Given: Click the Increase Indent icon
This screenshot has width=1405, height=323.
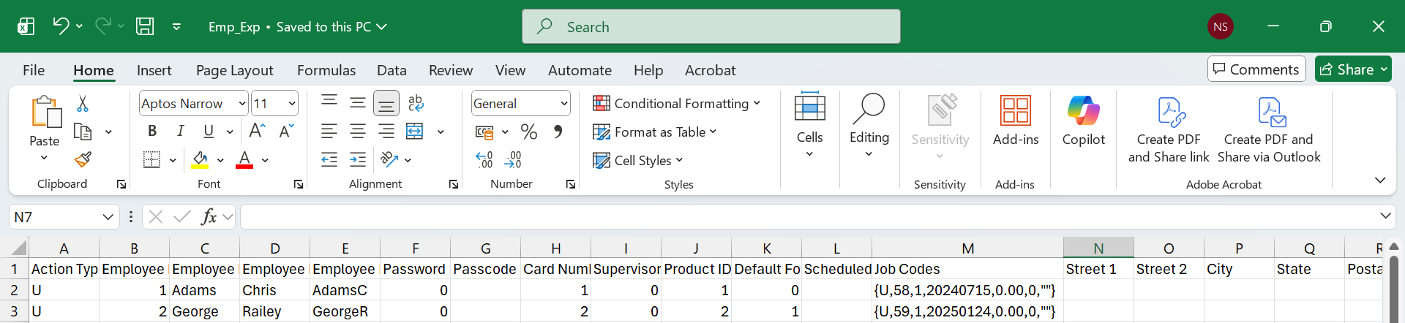Looking at the screenshot, I should coord(358,159).
